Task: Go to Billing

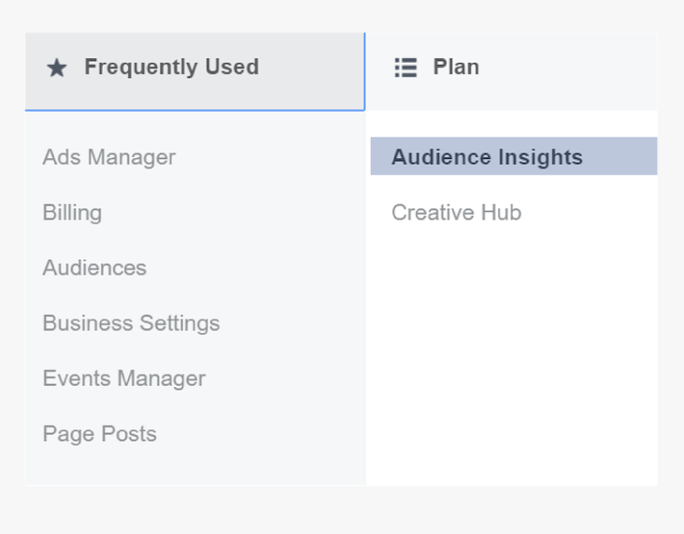Action: pyautogui.click(x=72, y=213)
